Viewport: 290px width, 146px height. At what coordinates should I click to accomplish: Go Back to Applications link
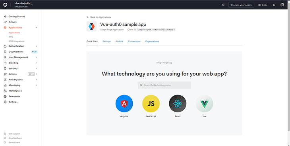(x=99, y=17)
